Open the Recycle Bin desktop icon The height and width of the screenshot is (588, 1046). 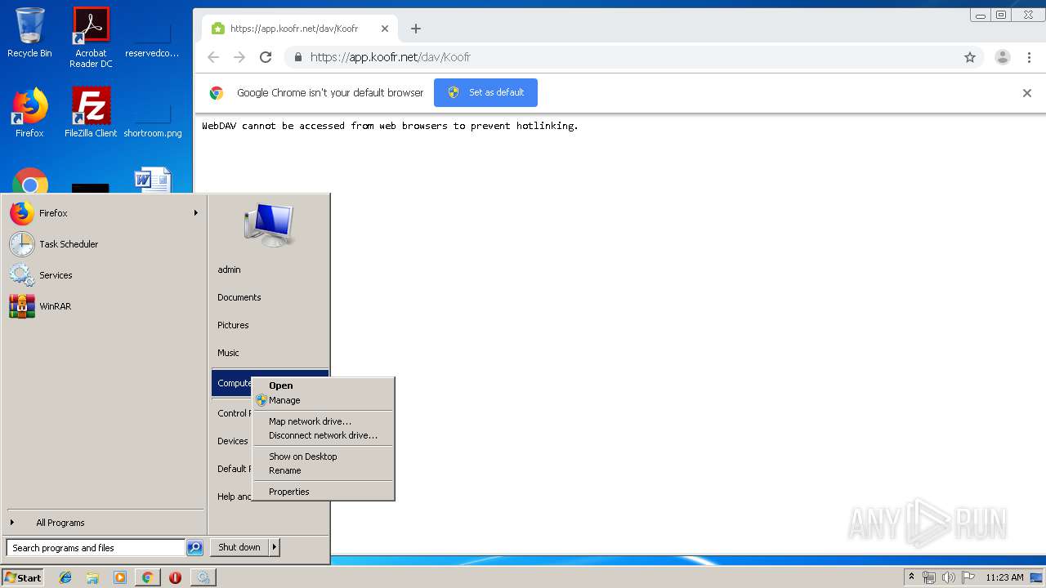click(x=29, y=33)
